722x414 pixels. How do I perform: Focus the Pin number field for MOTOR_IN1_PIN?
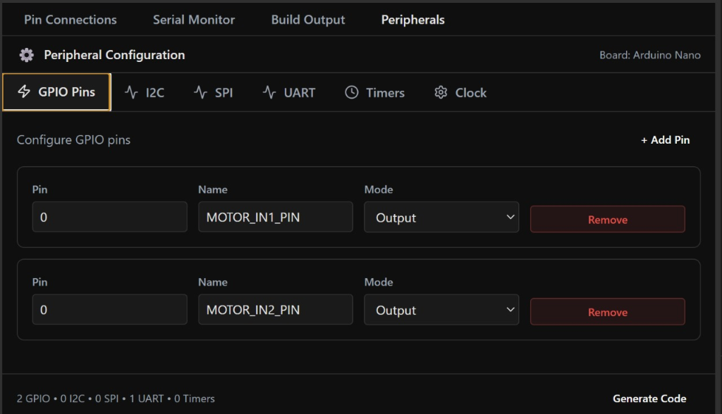tap(109, 218)
